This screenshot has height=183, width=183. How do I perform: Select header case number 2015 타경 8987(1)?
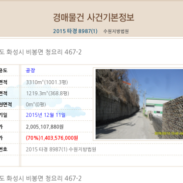point(75,31)
